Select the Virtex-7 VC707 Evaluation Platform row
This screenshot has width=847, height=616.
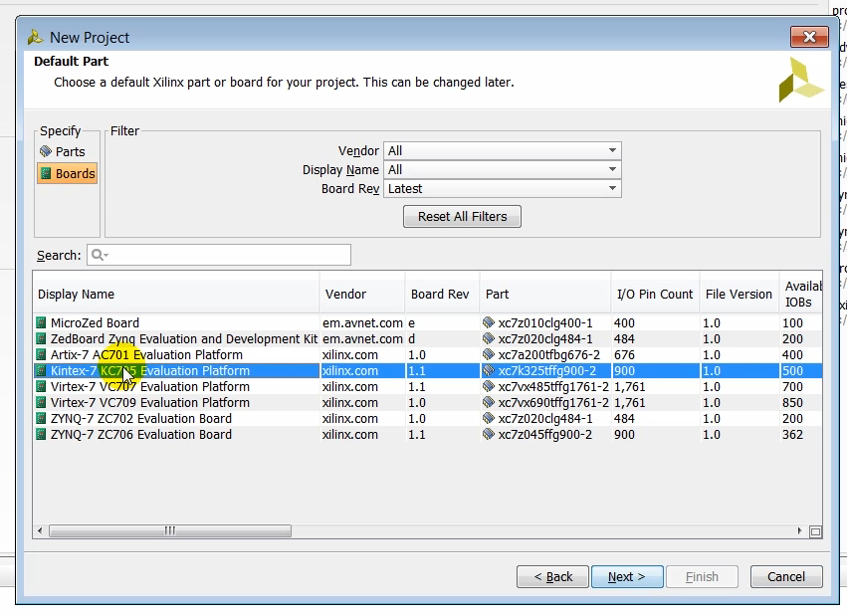click(149, 387)
